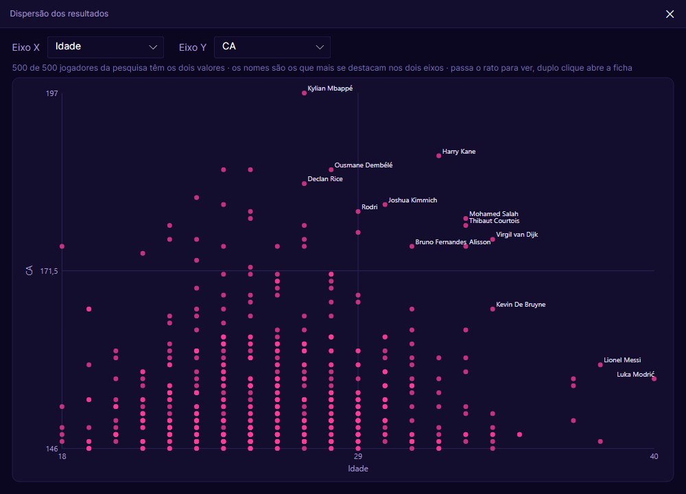This screenshot has width=686, height=494.
Task: Click the Idade X-axis title
Action: pyautogui.click(x=358, y=469)
